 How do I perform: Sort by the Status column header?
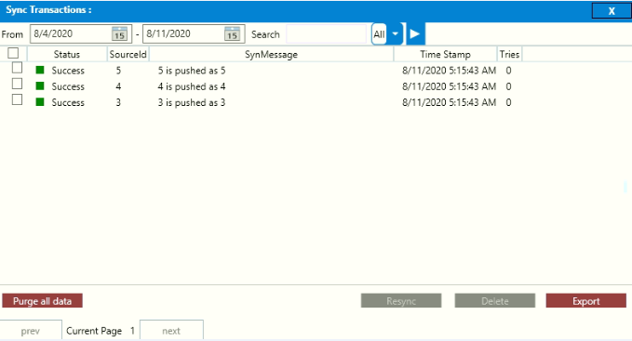(67, 54)
